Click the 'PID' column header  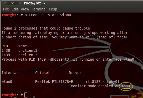(x=5, y=46)
